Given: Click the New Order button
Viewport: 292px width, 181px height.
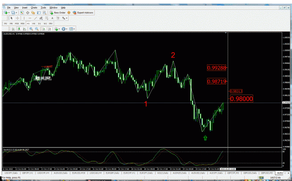Looking at the screenshot, I should pos(57,13).
